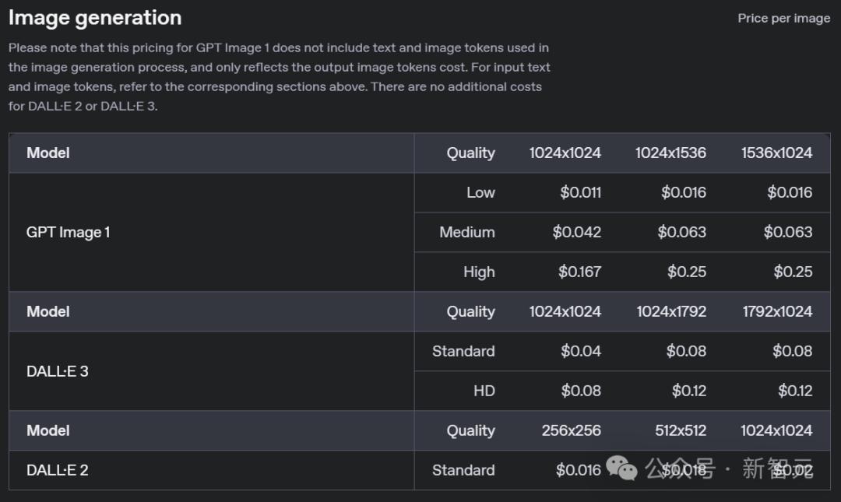
Task: Click the $0.011 Low quality price
Action: click(580, 192)
